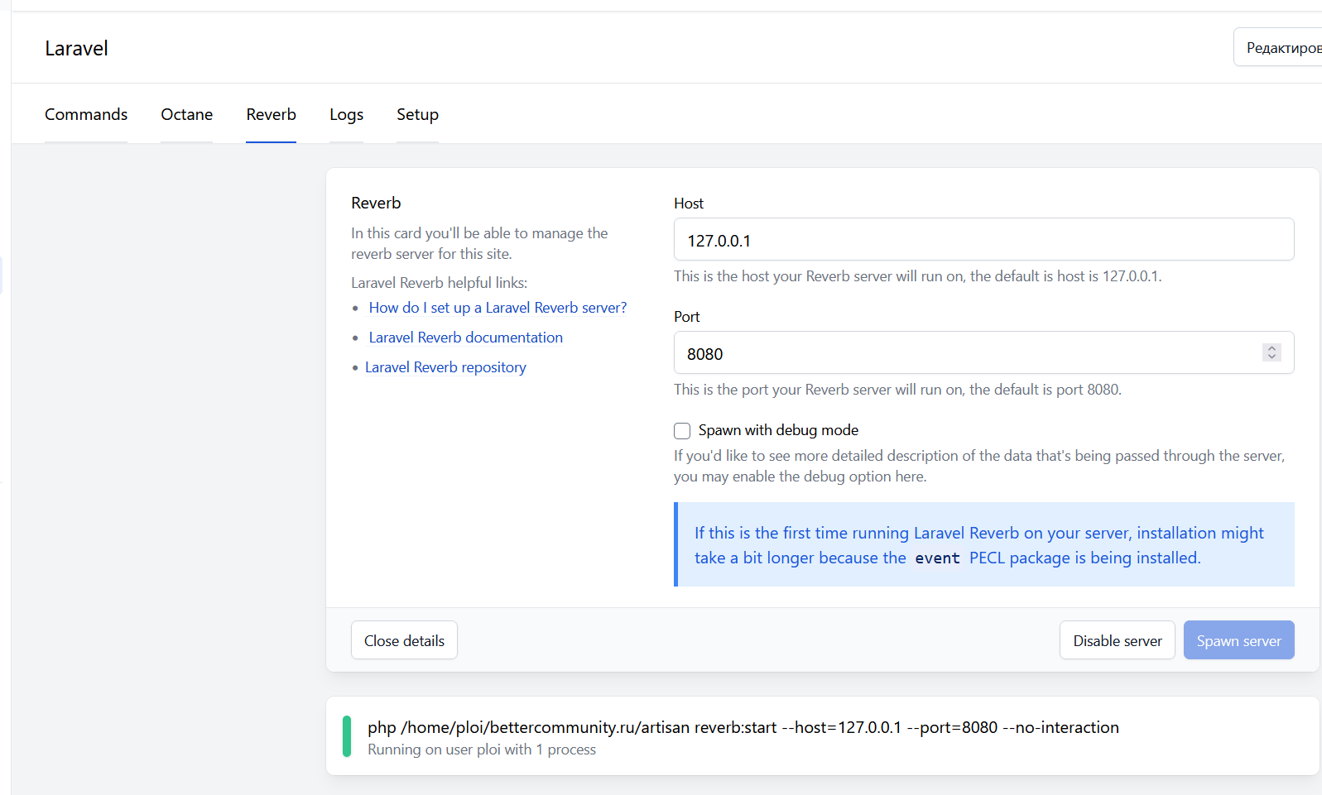The width and height of the screenshot is (1322, 795).
Task: Click the Port number stepper arrows
Action: pyautogui.click(x=1272, y=352)
